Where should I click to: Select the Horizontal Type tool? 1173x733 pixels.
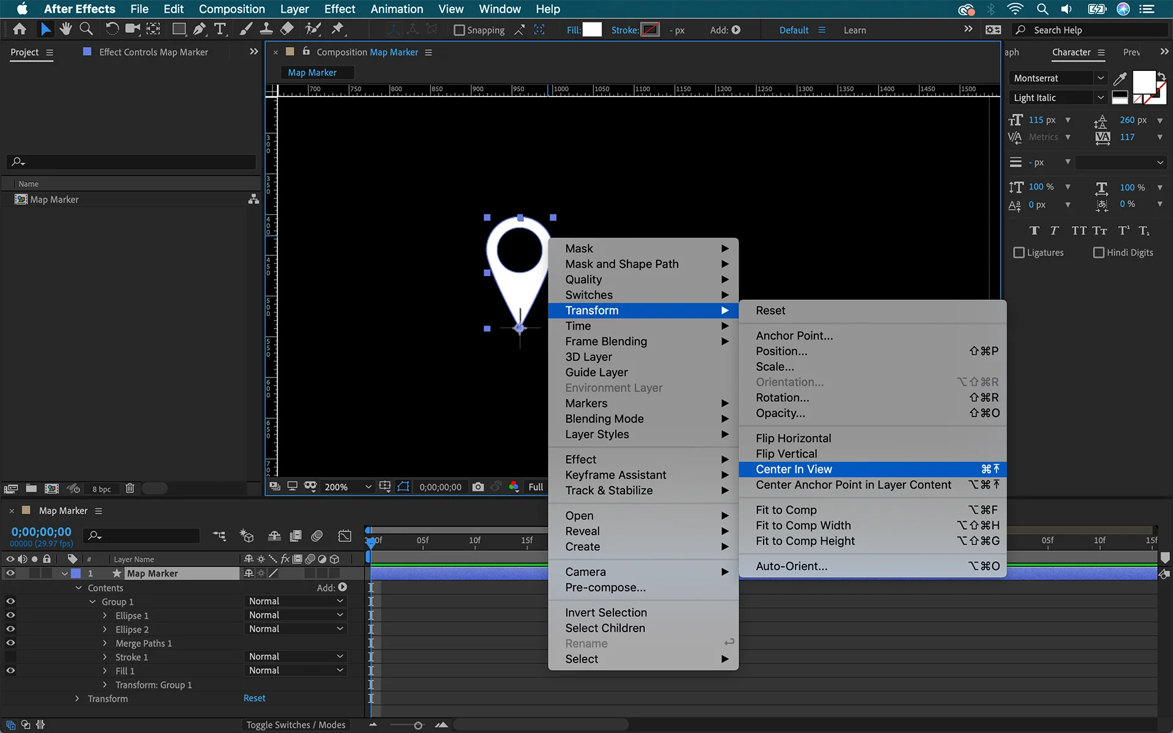click(x=220, y=29)
